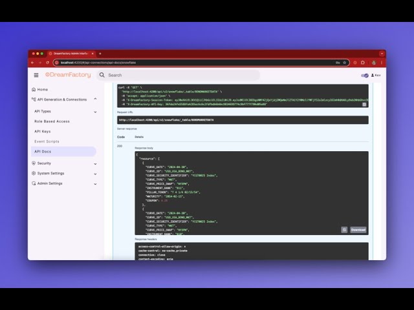This screenshot has height=310, width=414.
Task: Click the red browser extension icon
Action: click(x=355, y=63)
